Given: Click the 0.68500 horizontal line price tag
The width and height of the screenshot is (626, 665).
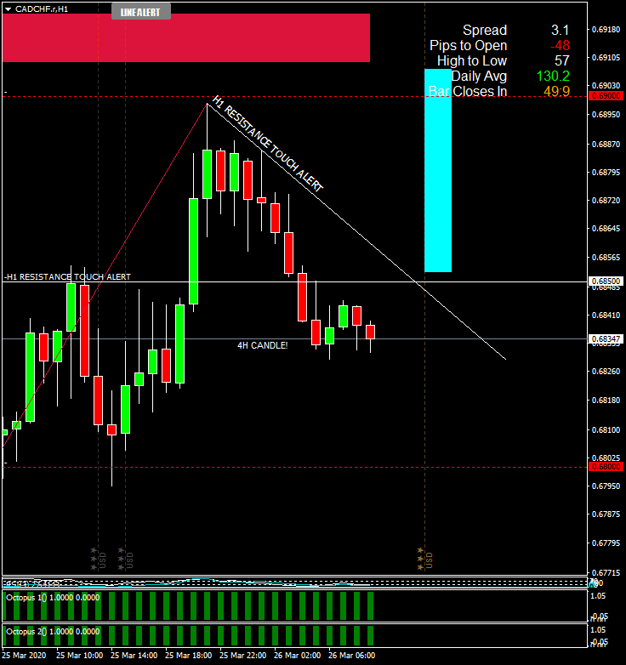Looking at the screenshot, I should (x=606, y=281).
